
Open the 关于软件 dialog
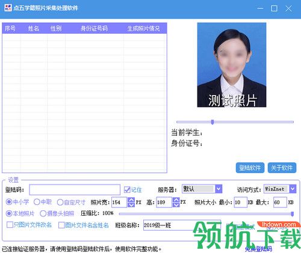pos(282,168)
